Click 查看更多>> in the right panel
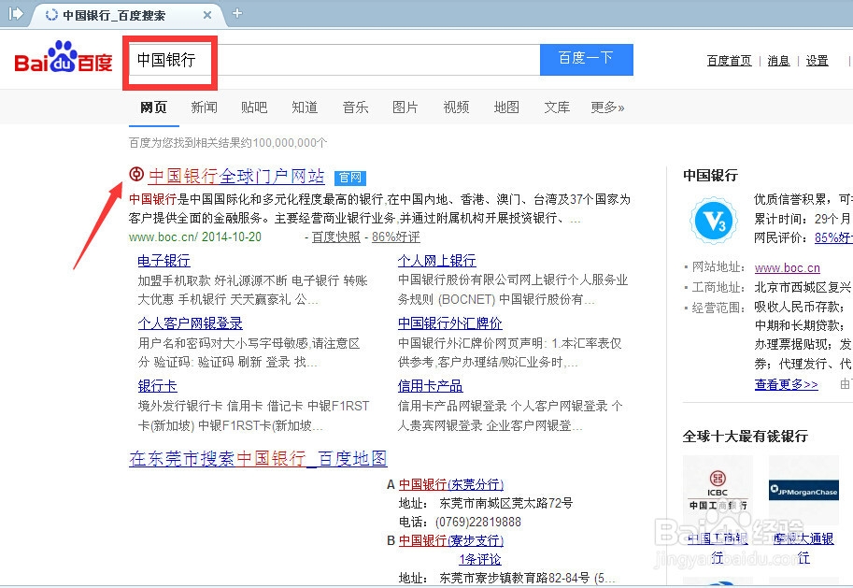The width and height of the screenshot is (853, 588). pyautogui.click(x=786, y=384)
